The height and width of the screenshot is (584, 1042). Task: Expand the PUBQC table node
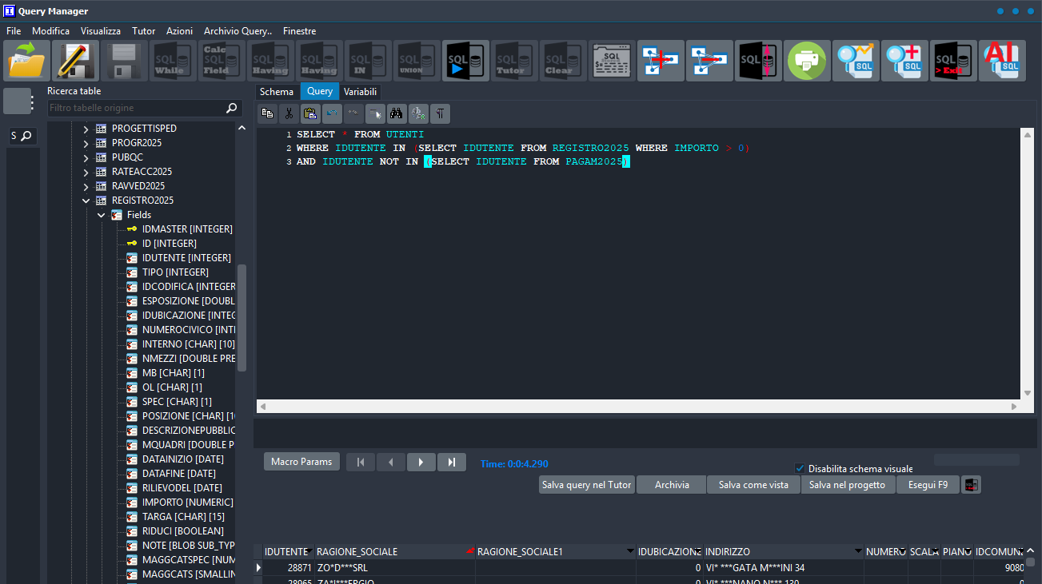point(86,157)
